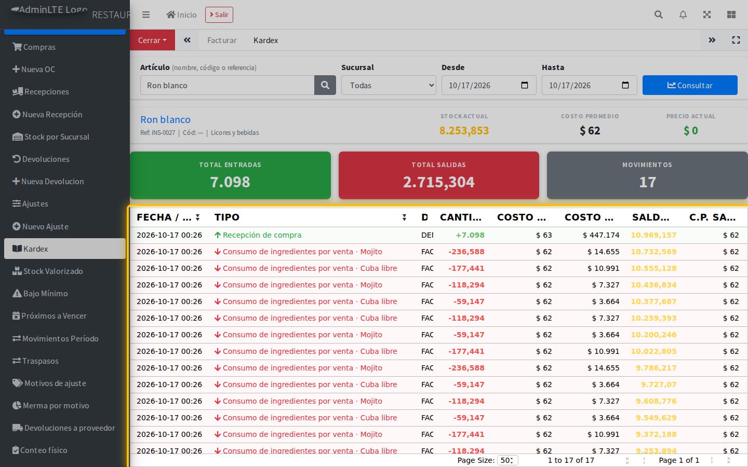Go to Recepciones in sidebar
The height and width of the screenshot is (467, 748).
pos(65,91)
